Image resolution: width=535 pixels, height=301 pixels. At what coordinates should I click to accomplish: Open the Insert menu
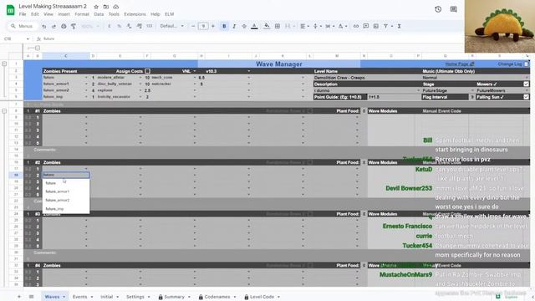64,14
